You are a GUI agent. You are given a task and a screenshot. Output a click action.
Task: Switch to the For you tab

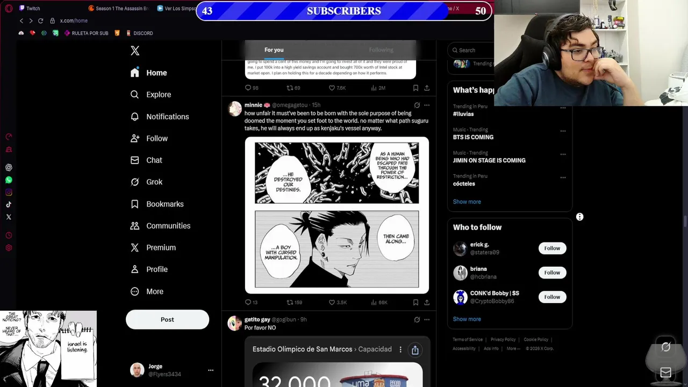pyautogui.click(x=274, y=50)
